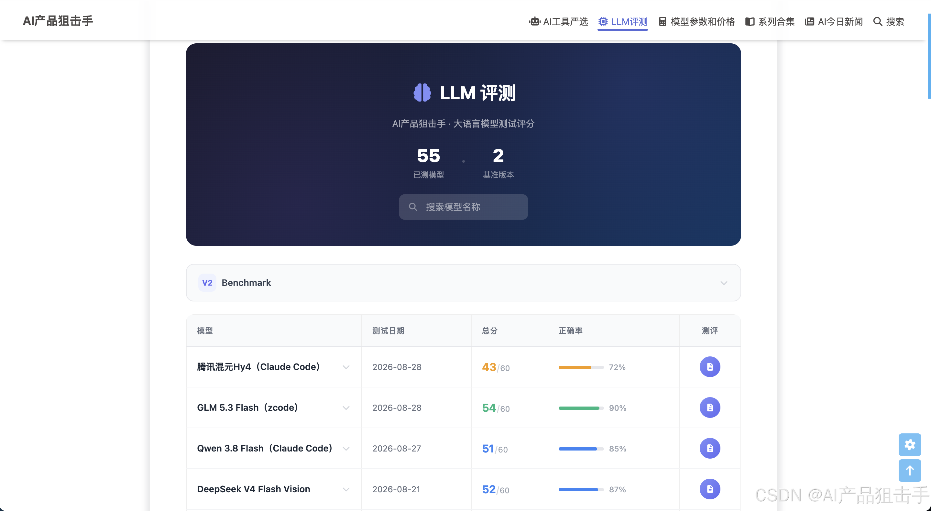The image size is (931, 511).
Task: Open the 搜索 nav item
Action: pyautogui.click(x=889, y=22)
